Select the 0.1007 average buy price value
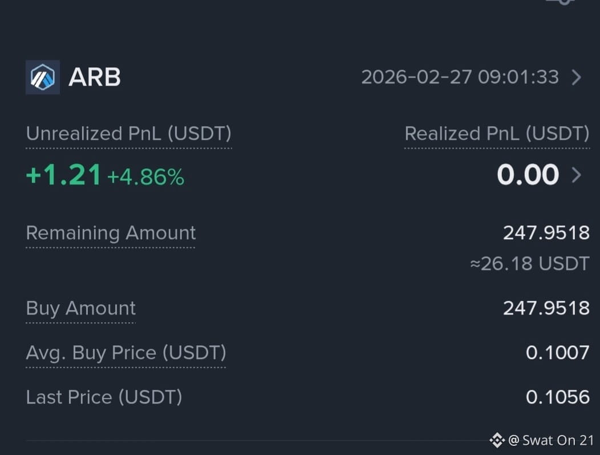 558,353
